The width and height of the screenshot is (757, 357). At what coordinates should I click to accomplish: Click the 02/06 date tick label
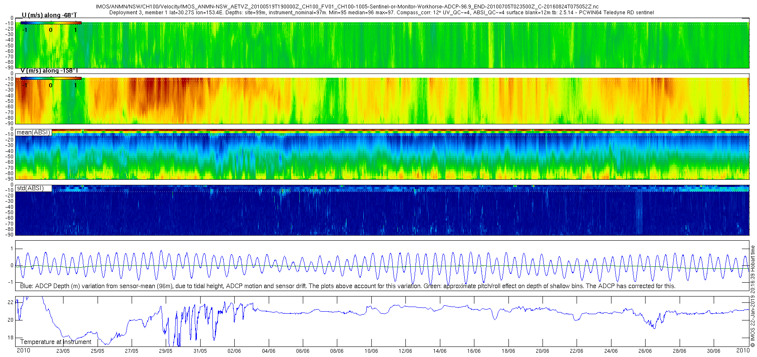pyautogui.click(x=234, y=351)
